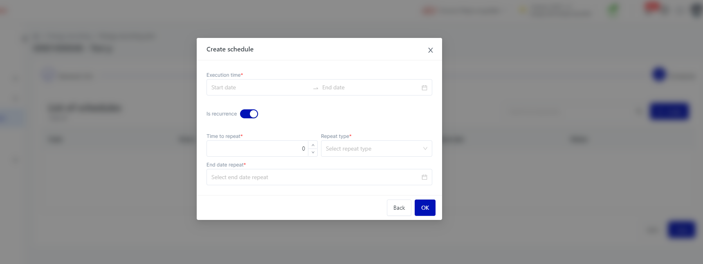Focus the End date field
703x264 pixels.
pos(368,88)
